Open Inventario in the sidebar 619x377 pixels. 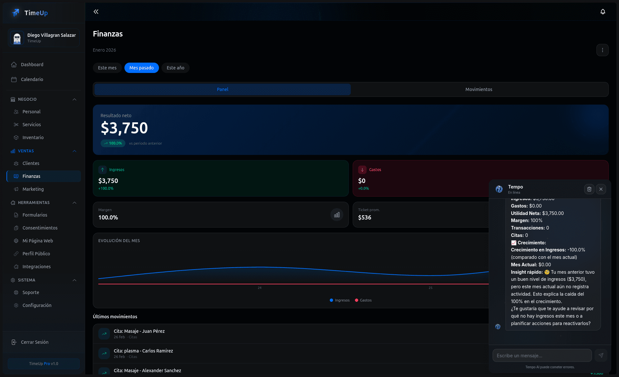point(33,138)
